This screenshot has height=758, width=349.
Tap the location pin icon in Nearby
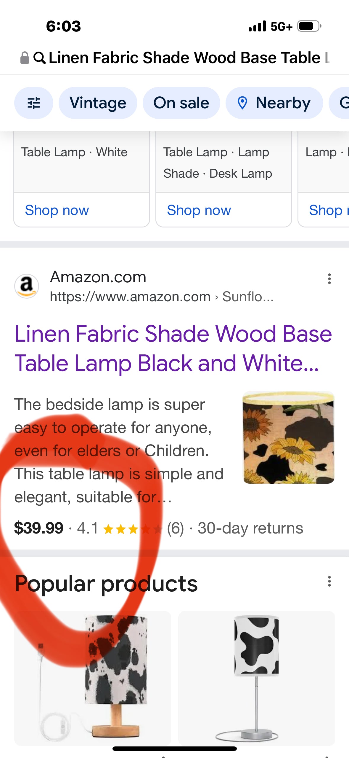(242, 103)
